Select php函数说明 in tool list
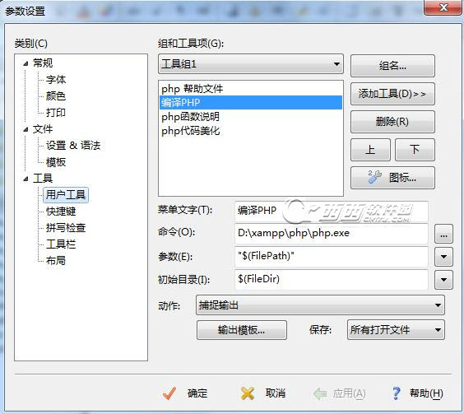The image size is (464, 414). [251, 117]
